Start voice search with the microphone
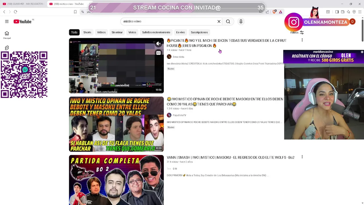This screenshot has height=205, width=364. (x=241, y=21)
